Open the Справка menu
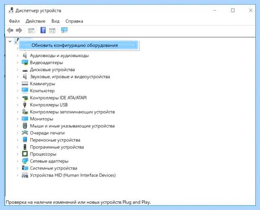The width and height of the screenshot is (260, 210). point(74,21)
